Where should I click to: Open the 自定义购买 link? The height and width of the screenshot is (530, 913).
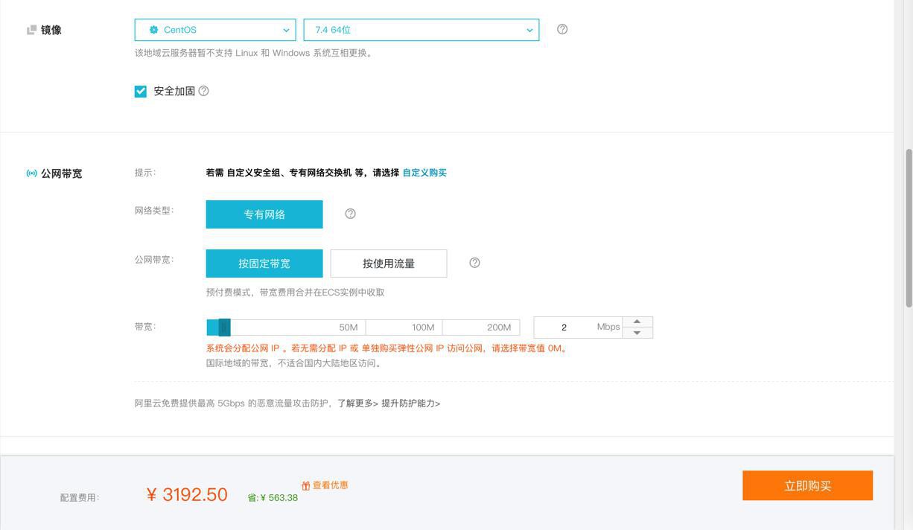tap(424, 173)
